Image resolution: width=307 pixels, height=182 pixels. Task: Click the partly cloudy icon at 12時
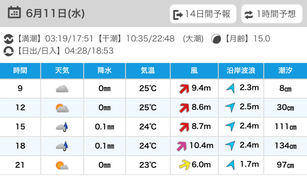tap(62, 108)
